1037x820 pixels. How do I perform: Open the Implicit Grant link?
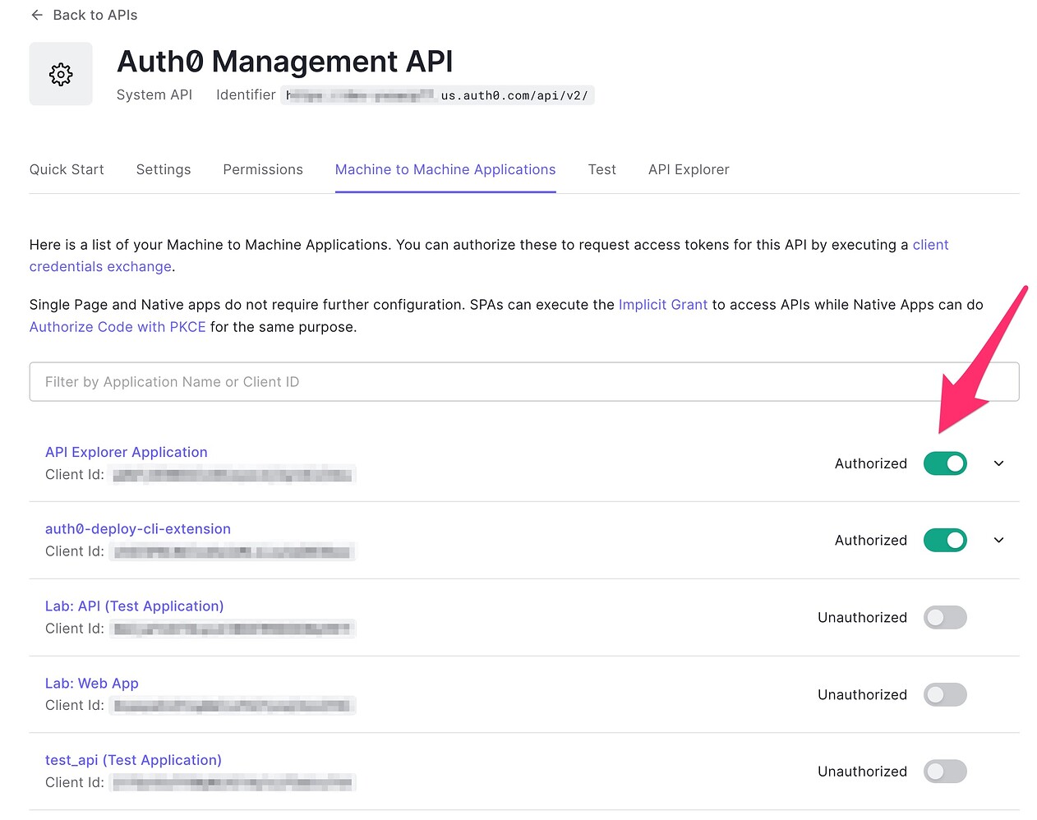click(x=663, y=305)
